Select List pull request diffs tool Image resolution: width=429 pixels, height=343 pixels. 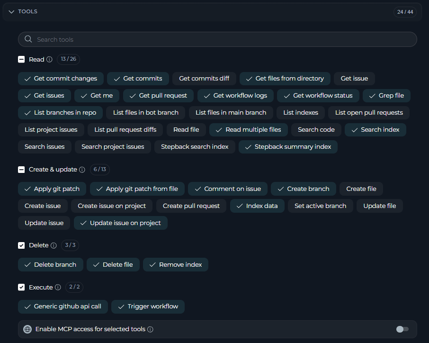pyautogui.click(x=125, y=130)
